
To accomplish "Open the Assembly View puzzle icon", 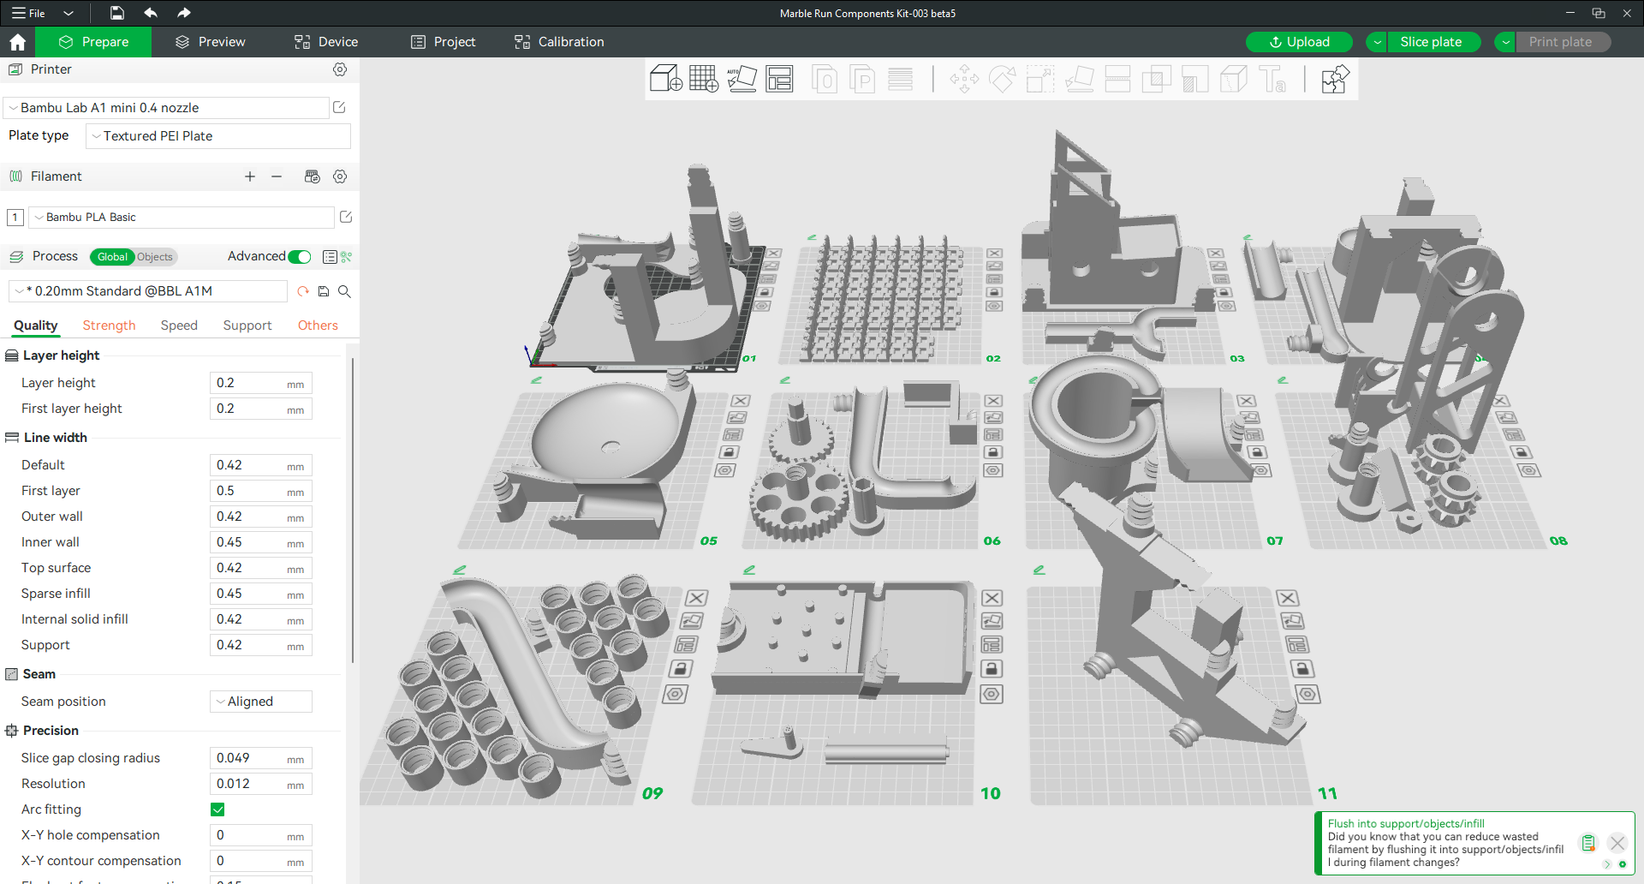I will click(1334, 79).
